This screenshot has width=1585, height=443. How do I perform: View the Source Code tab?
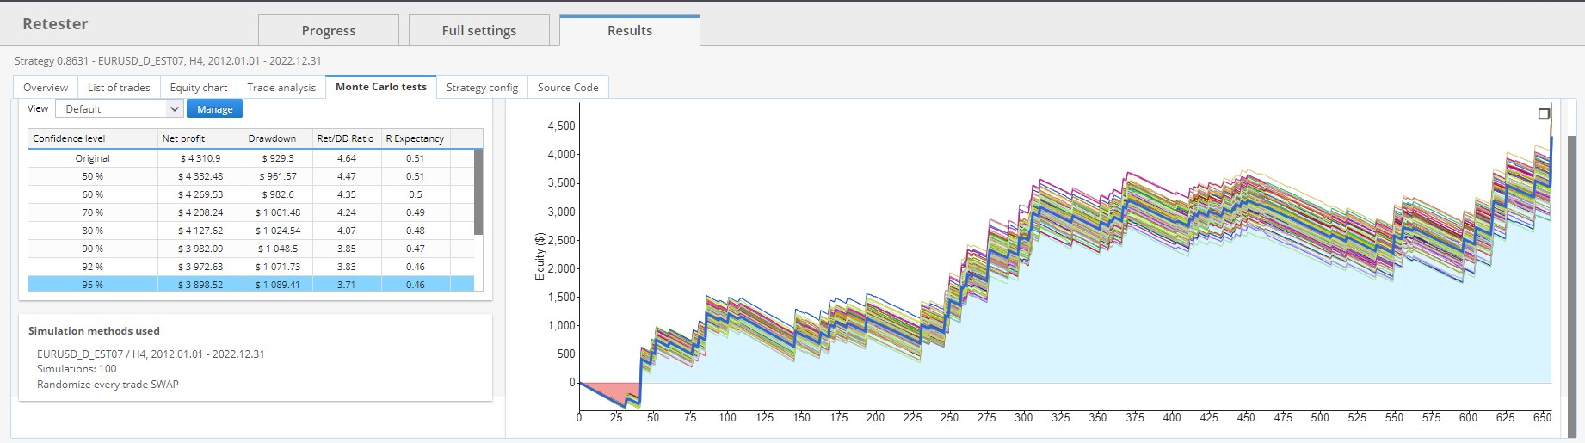[568, 87]
